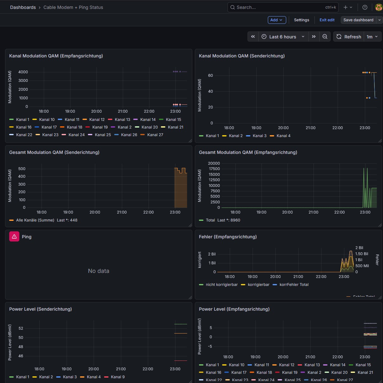Toggle the Kanal 13 series in the QAM legend
This screenshot has width=383, height=383.
tap(122, 119)
